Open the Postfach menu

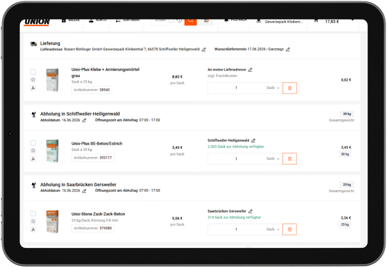click(x=236, y=20)
